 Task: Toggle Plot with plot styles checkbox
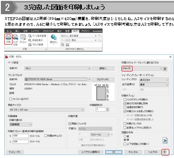(125, 111)
